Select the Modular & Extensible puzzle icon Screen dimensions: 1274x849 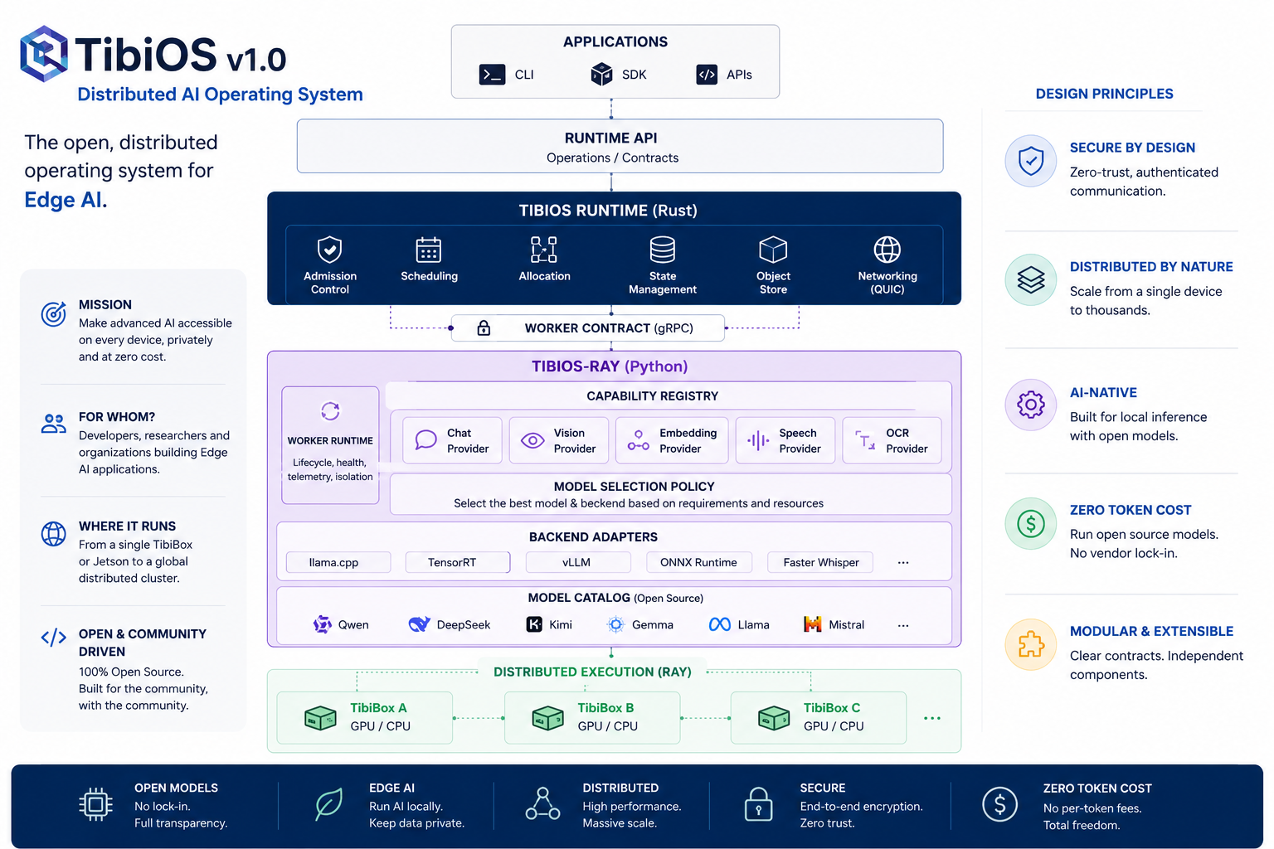(x=1031, y=644)
